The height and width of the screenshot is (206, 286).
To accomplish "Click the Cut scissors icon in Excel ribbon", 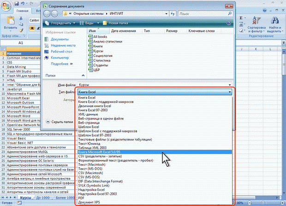I will pos(21,18).
